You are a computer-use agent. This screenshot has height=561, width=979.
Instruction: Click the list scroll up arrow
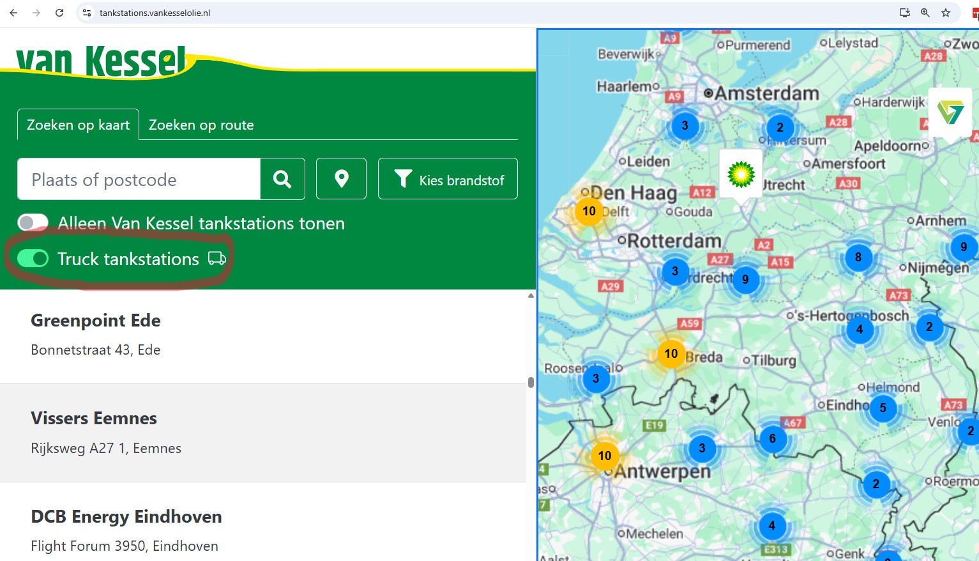(531, 295)
